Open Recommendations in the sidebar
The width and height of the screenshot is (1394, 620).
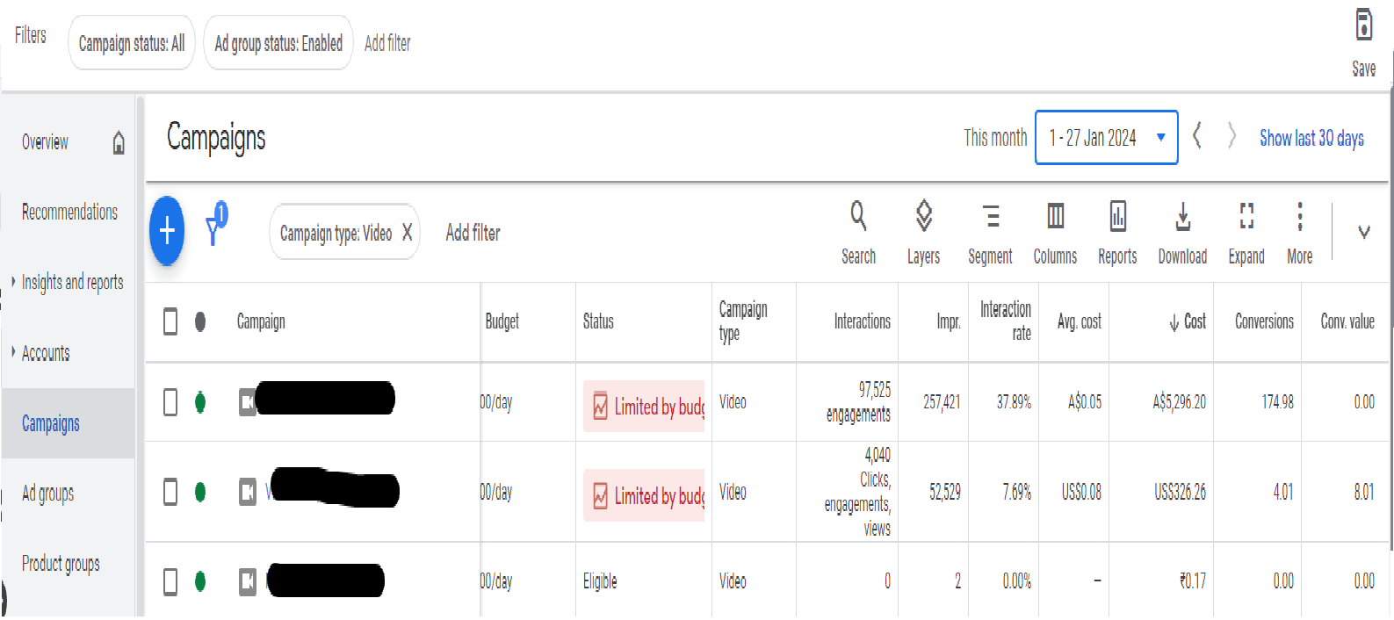(x=69, y=213)
